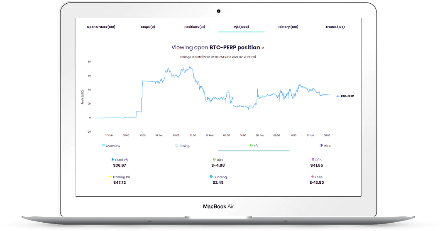Open the Trades (103) tab
Screen dimensions: 440x231
(x=335, y=27)
